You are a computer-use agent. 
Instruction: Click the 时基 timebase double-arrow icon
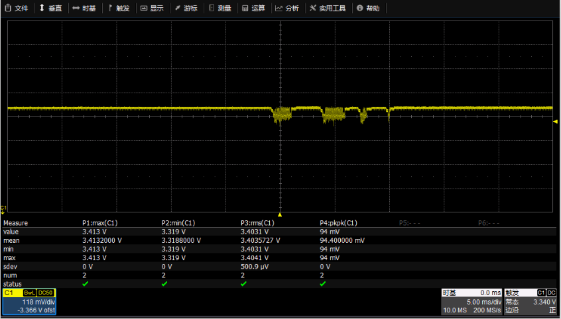76,9
